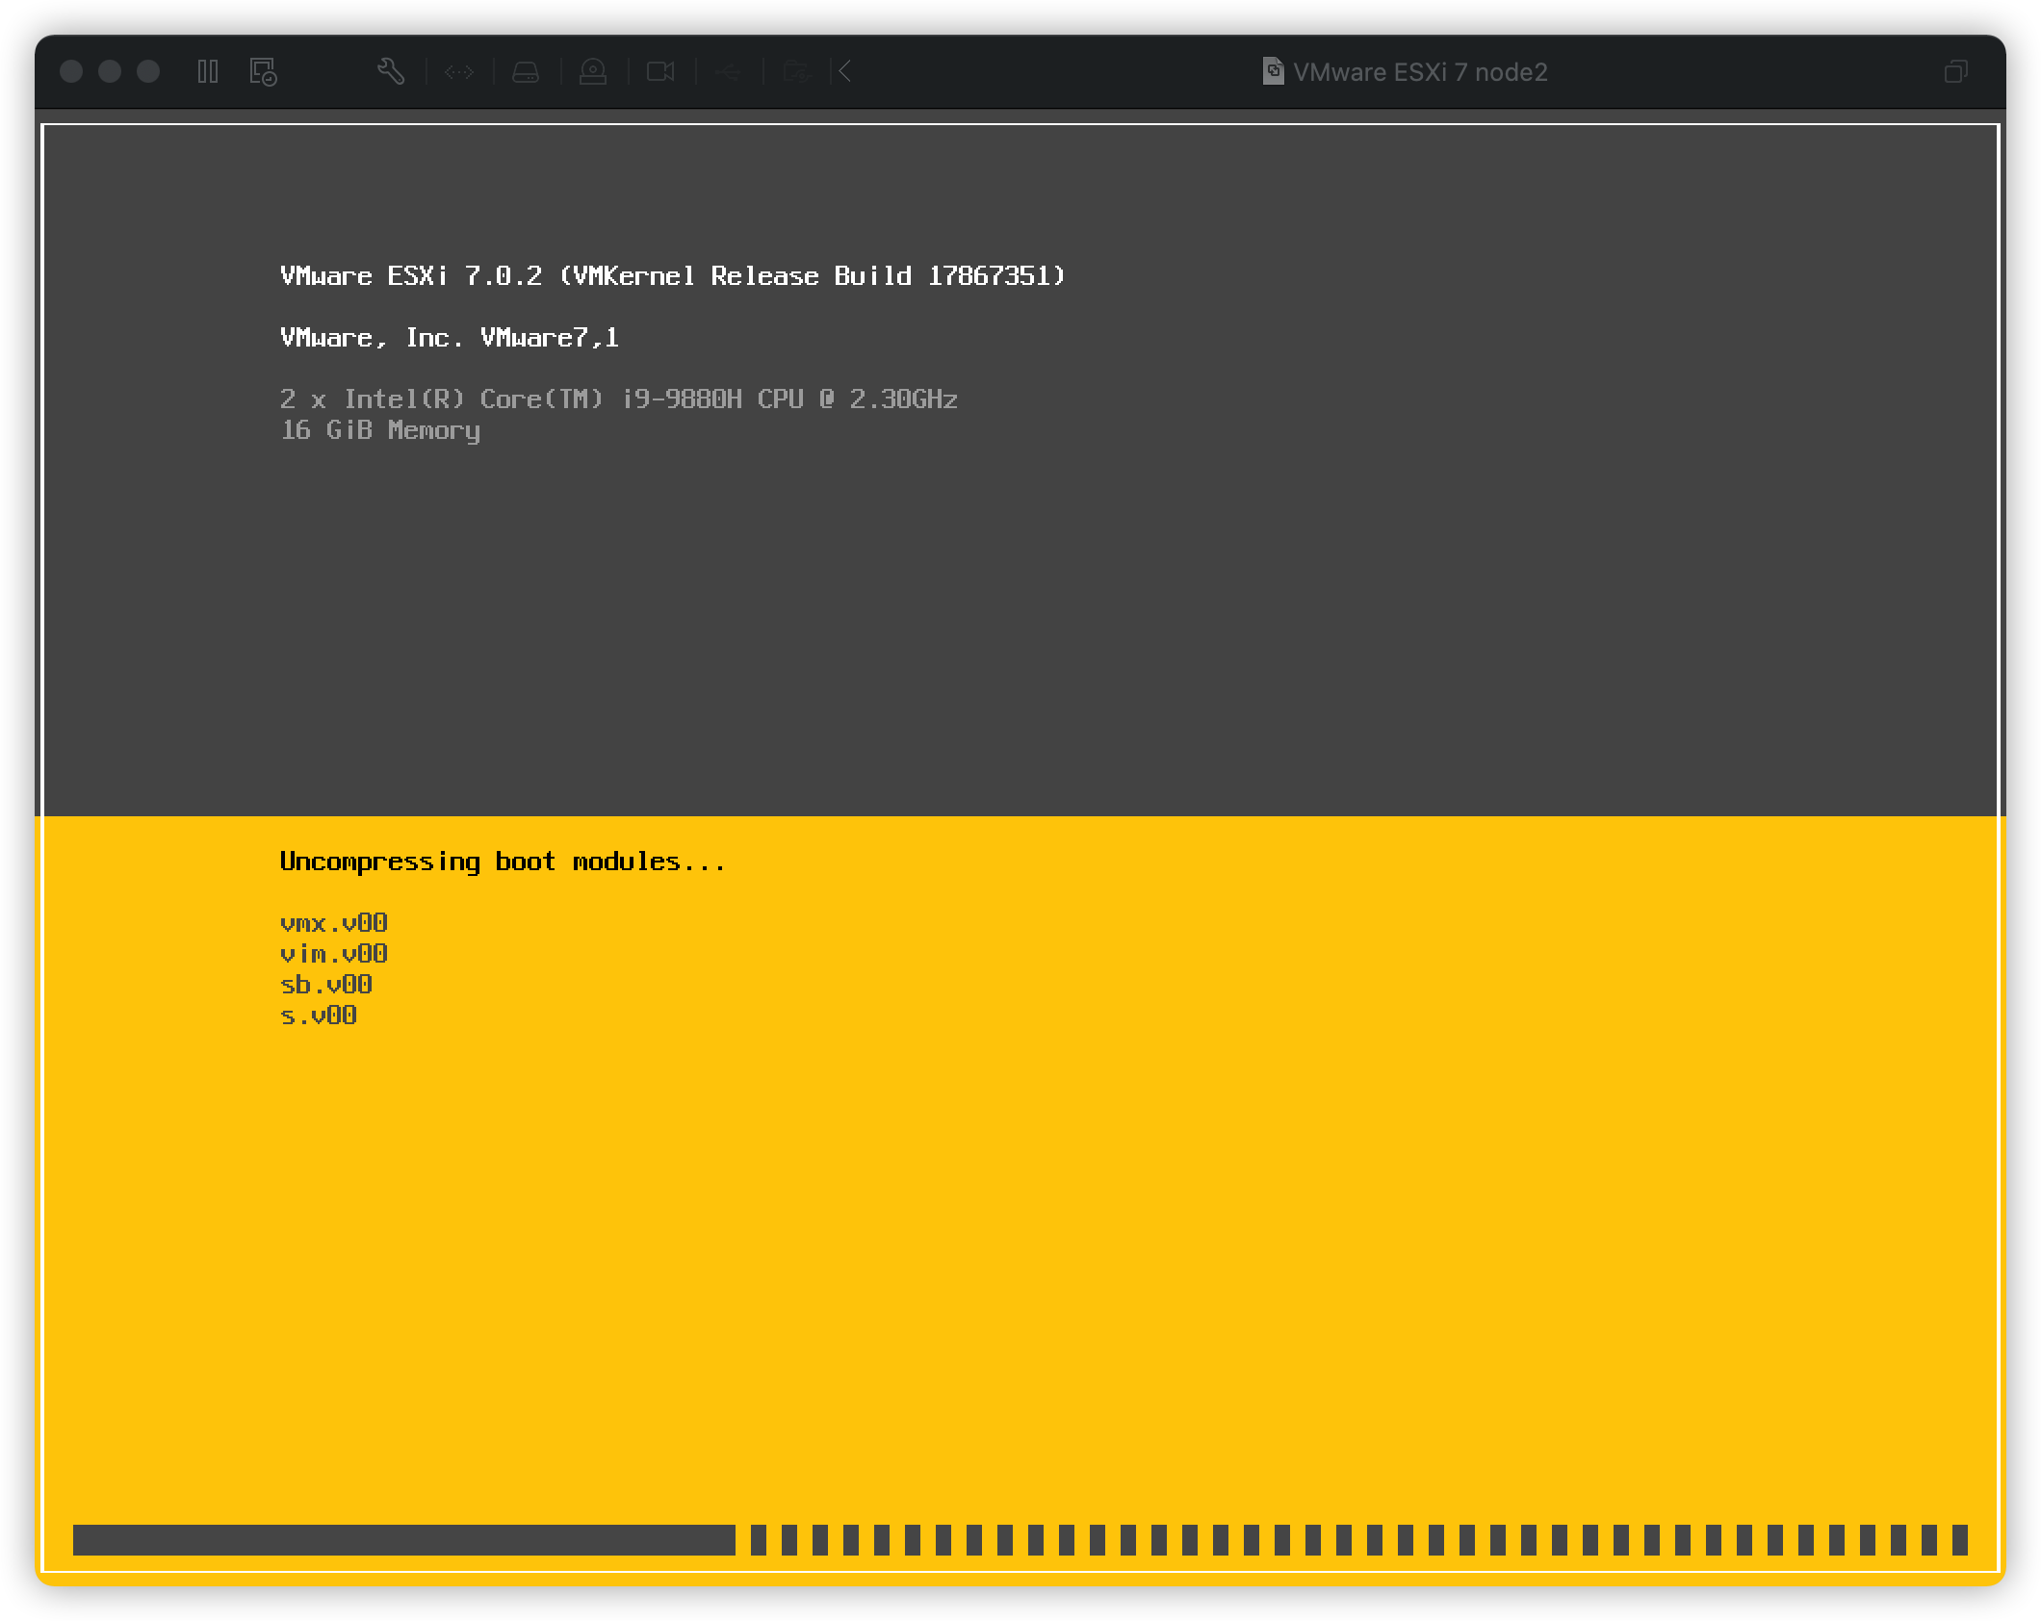Viewport: 2041px width, 1621px height.
Task: Pause the virtual machine with the pause icon
Action: [207, 72]
